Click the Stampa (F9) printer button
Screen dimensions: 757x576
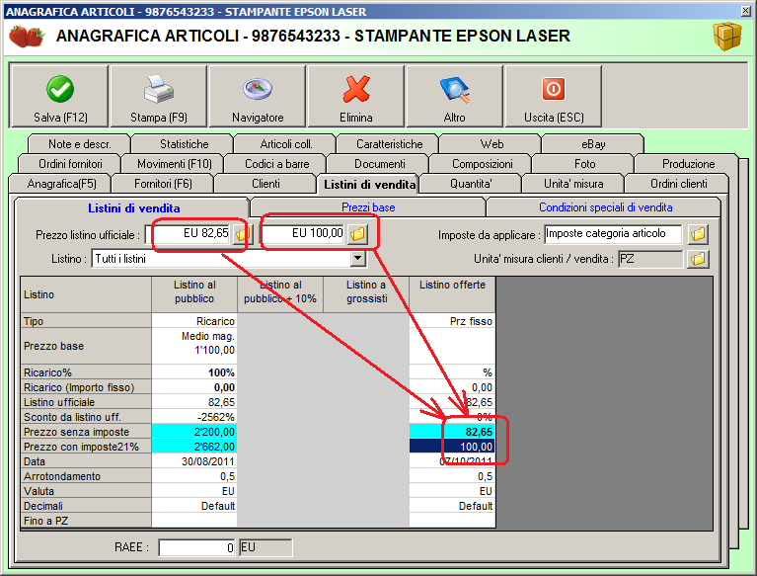pyautogui.click(x=158, y=96)
